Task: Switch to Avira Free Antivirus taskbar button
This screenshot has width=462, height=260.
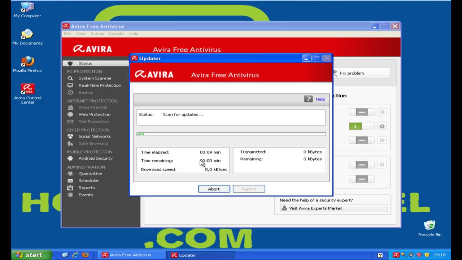Action: 132,255
